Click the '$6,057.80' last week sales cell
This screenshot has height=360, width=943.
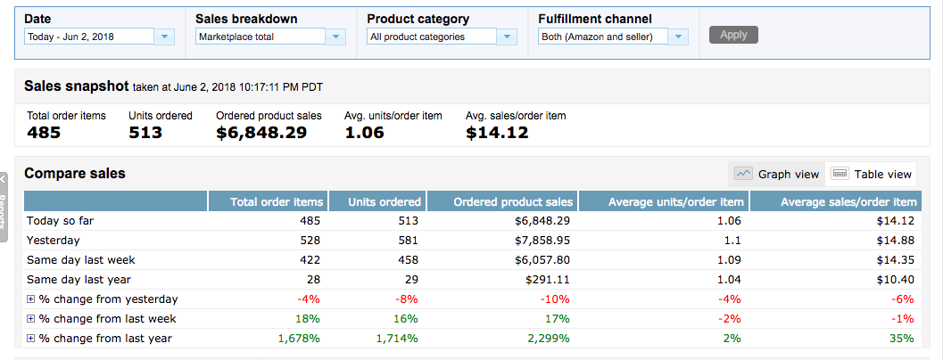542,260
